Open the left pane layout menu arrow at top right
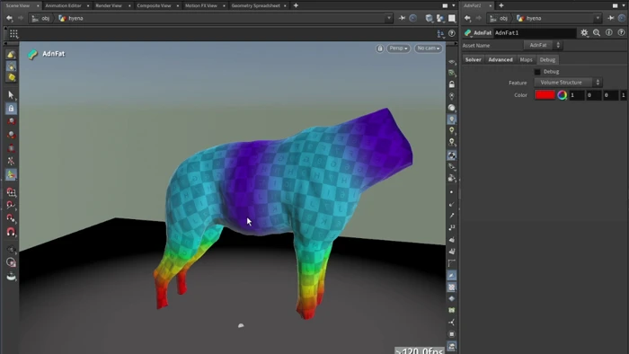This screenshot has height=354, width=629. (454, 5)
